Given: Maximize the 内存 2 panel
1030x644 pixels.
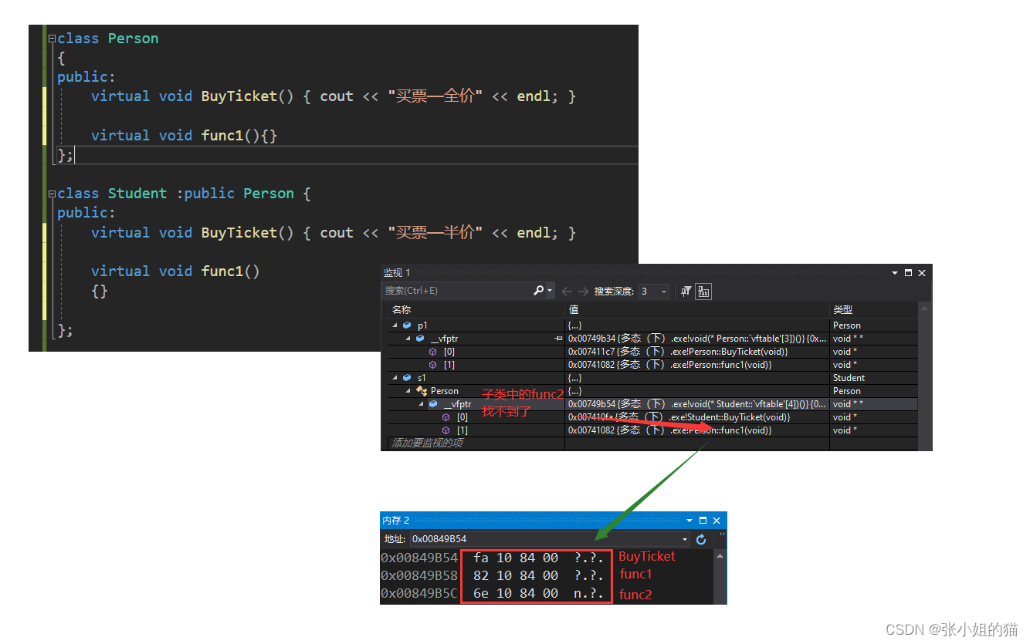Looking at the screenshot, I should 703,521.
